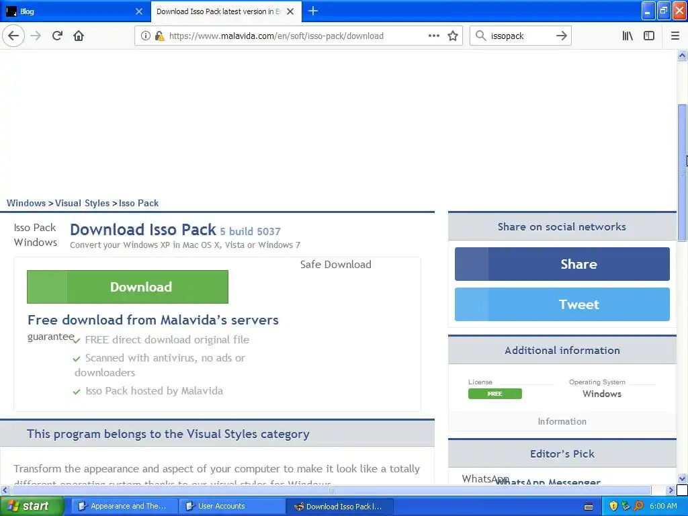Image resolution: width=688 pixels, height=516 pixels.
Task: Click the Additional information header
Action: [562, 350]
